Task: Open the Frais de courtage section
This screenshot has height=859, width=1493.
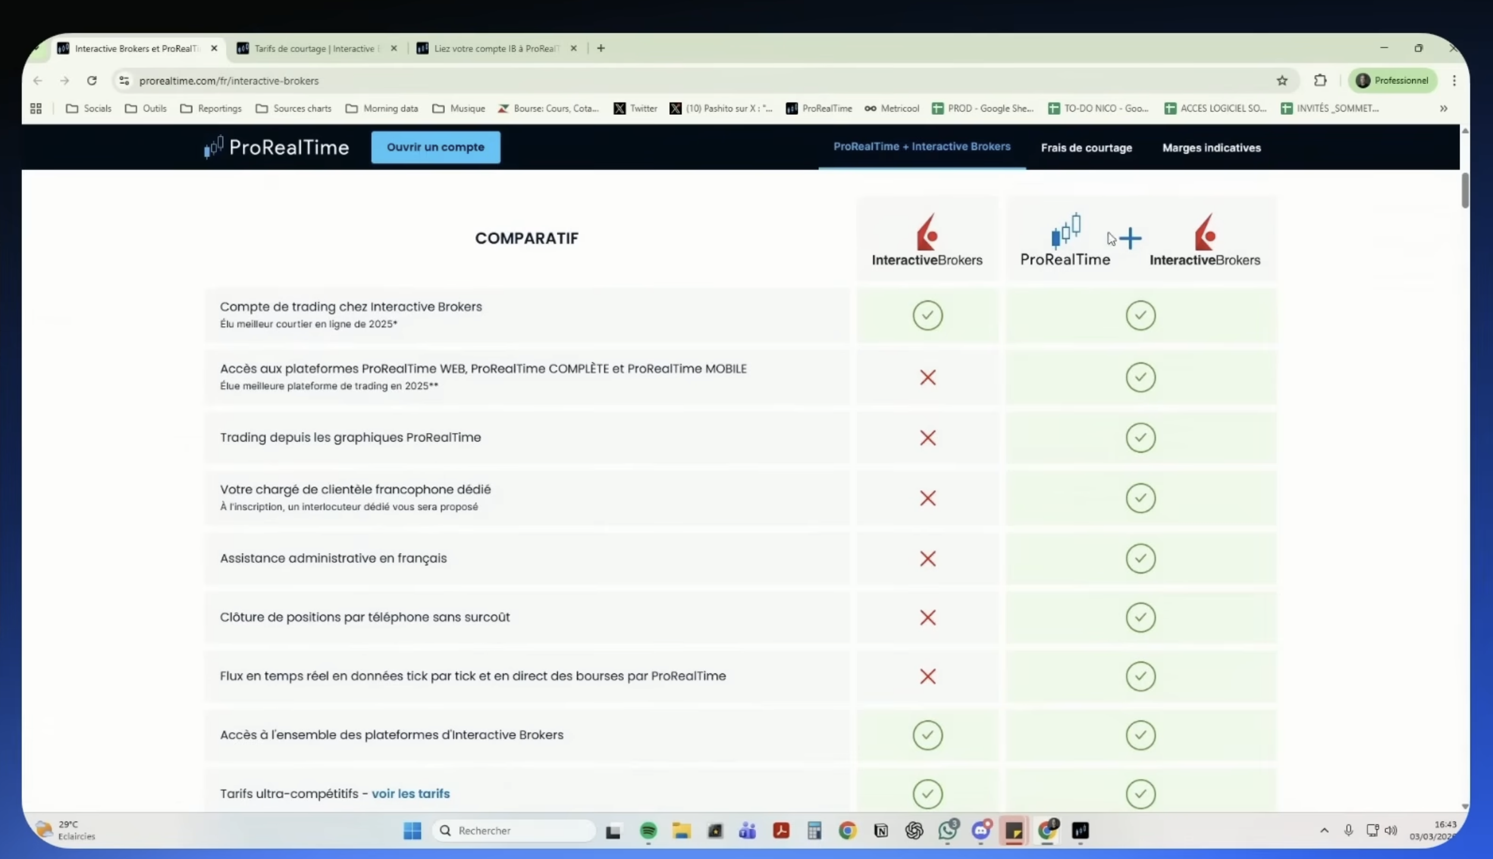Action: point(1086,148)
